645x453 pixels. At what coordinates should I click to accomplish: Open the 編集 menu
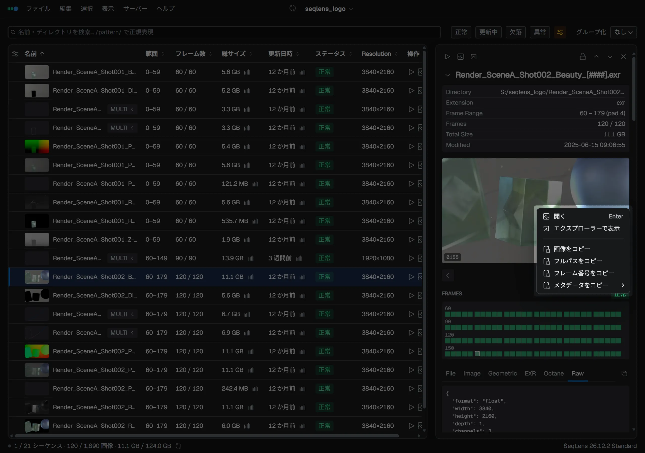66,9
